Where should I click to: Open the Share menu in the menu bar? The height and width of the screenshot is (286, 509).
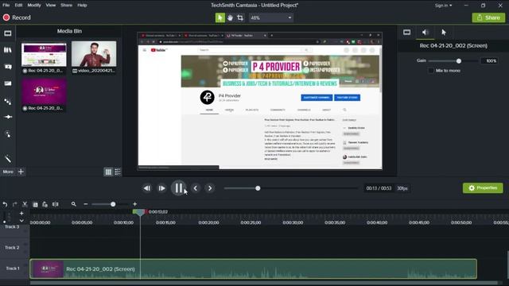point(66,6)
